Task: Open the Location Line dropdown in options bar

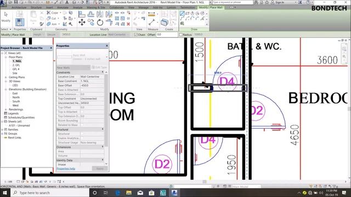Action: (x=118, y=34)
